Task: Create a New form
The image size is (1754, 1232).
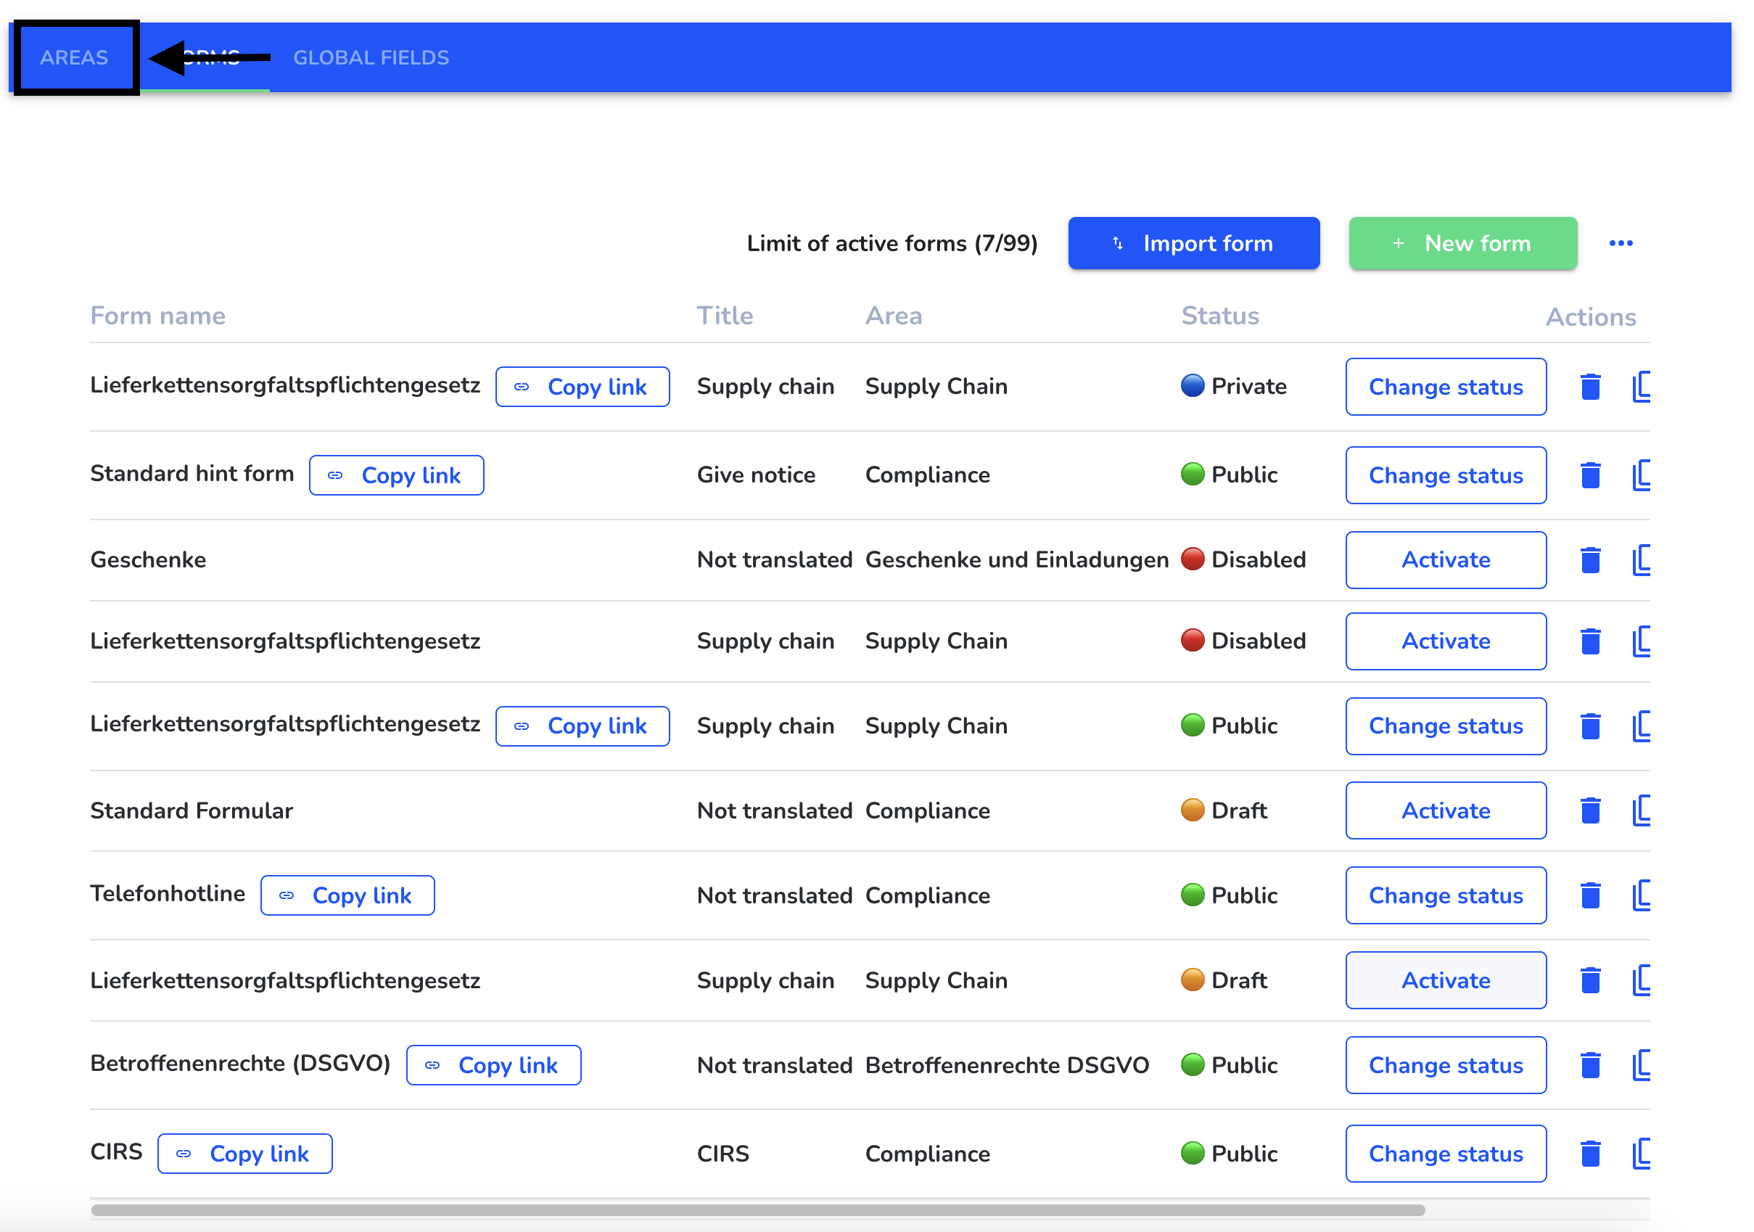Action: [x=1462, y=243]
